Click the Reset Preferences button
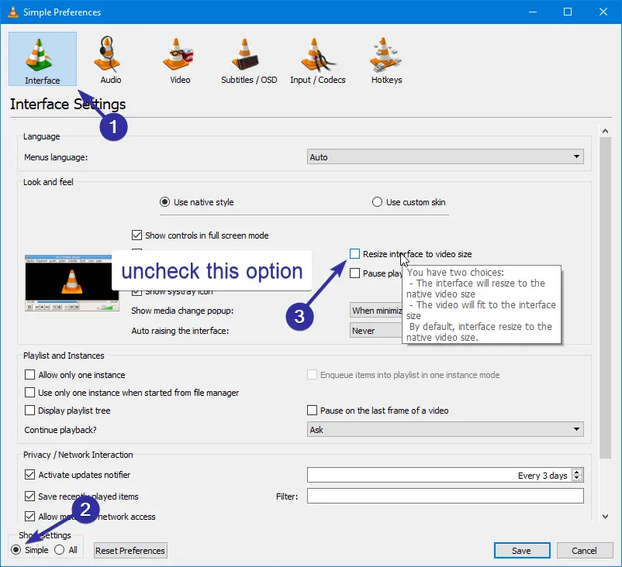This screenshot has height=567, width=622. pos(130,550)
